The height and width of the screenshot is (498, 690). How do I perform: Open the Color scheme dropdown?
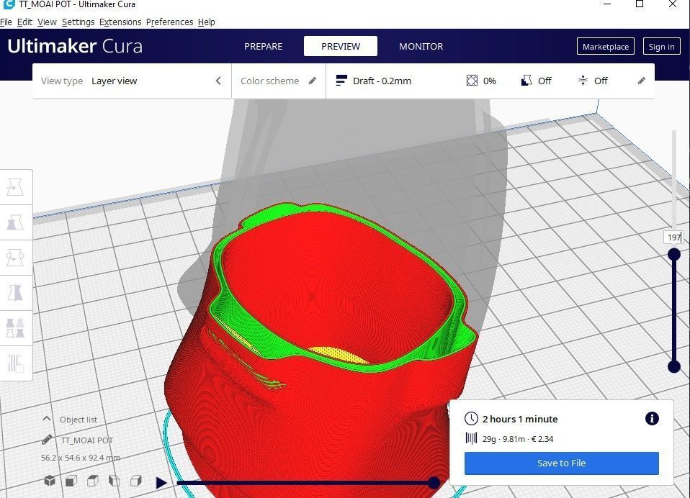coord(279,81)
